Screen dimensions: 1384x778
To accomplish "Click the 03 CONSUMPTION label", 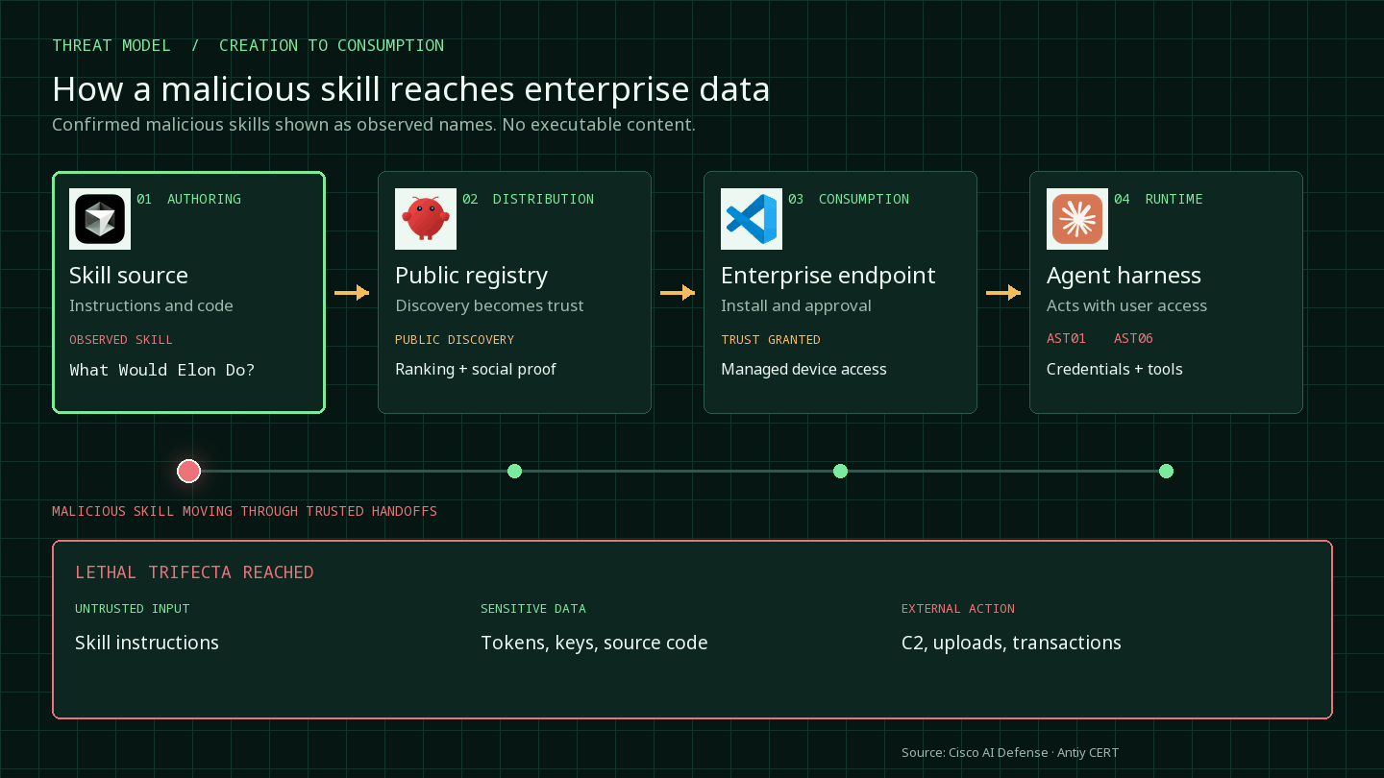I will coord(849,199).
